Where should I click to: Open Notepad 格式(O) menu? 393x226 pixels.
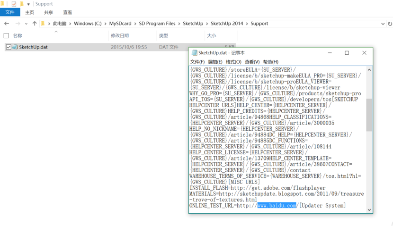coord(233,62)
